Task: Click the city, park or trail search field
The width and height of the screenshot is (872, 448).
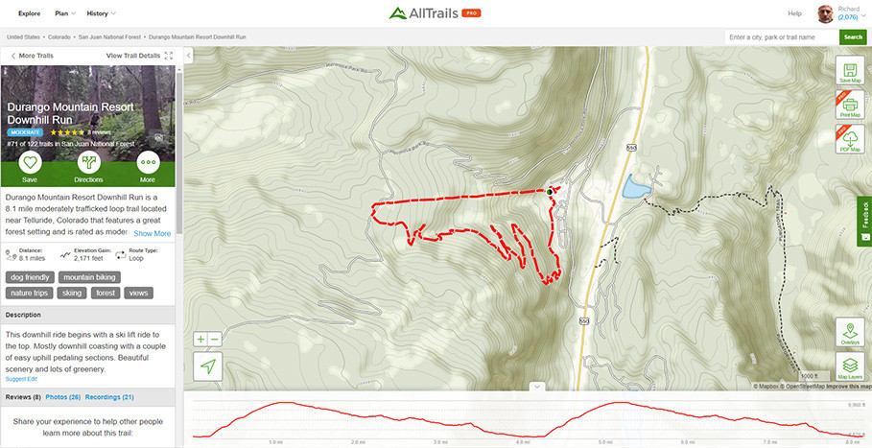Action: pyautogui.click(x=782, y=37)
